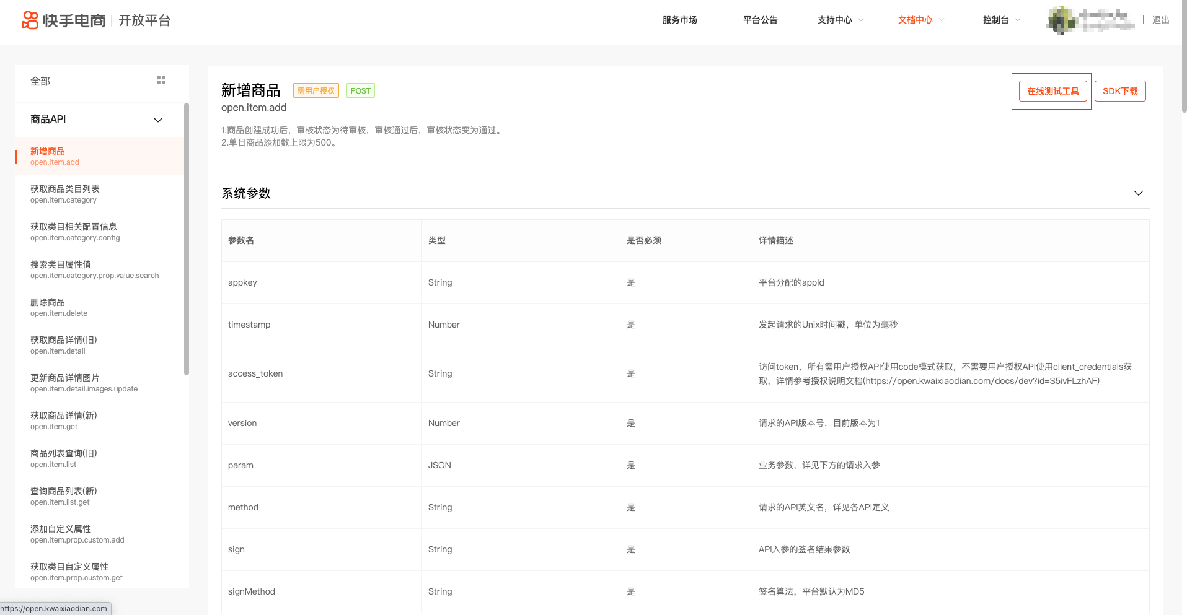Click the 需用户授权 tag
The image size is (1187, 615).
316,91
